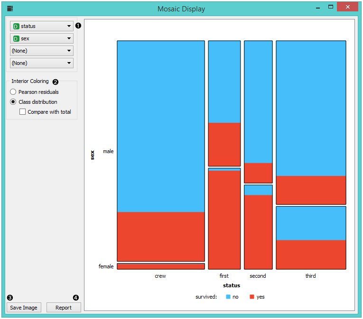Click the blue male crew mosaic tile
This screenshot has height=319, width=363.
pyautogui.click(x=161, y=126)
